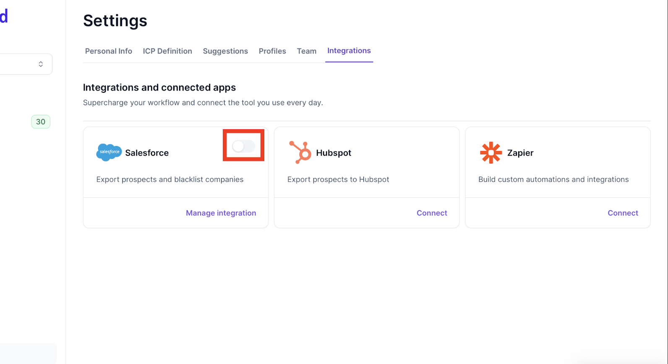Click the green 30 badge

click(41, 122)
